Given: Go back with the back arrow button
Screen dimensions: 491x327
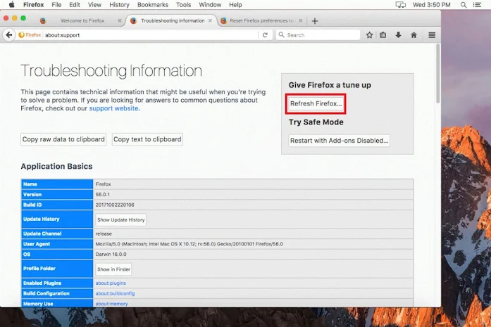Looking at the screenshot, I should click(9, 35).
